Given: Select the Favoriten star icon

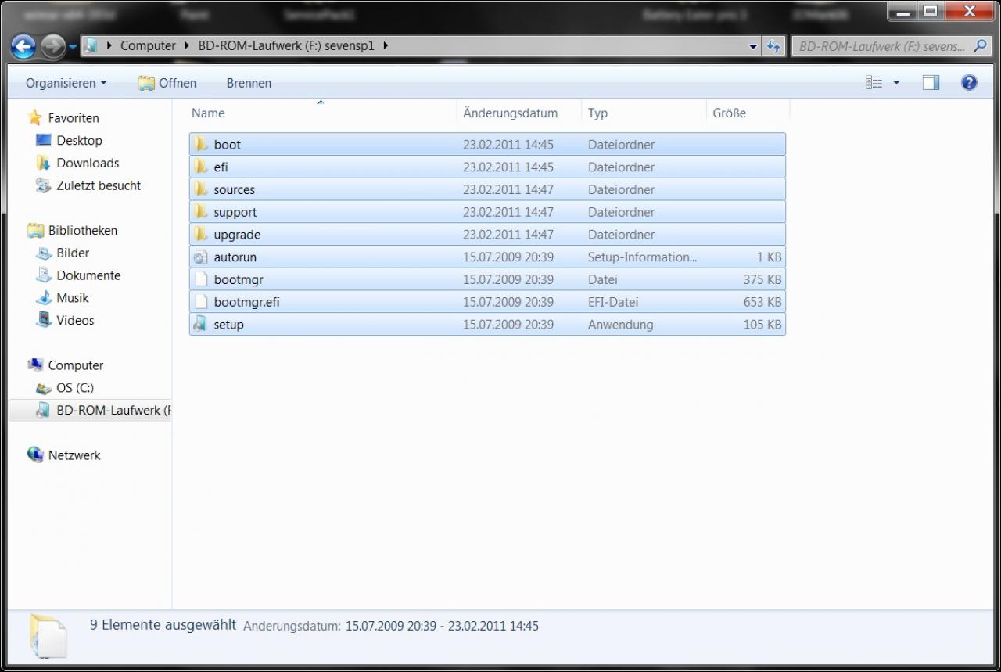Looking at the screenshot, I should coord(34,117).
